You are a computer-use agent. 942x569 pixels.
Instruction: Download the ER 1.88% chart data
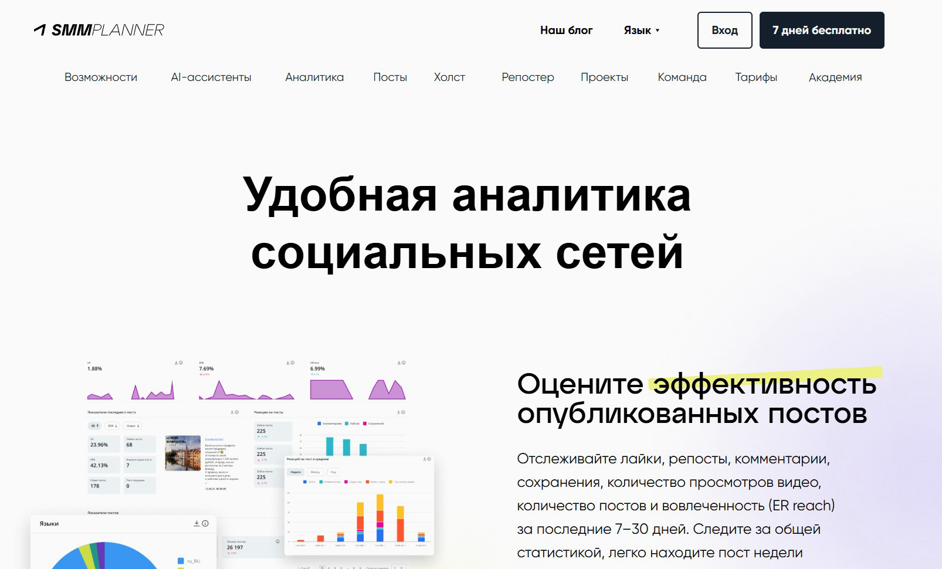(176, 362)
